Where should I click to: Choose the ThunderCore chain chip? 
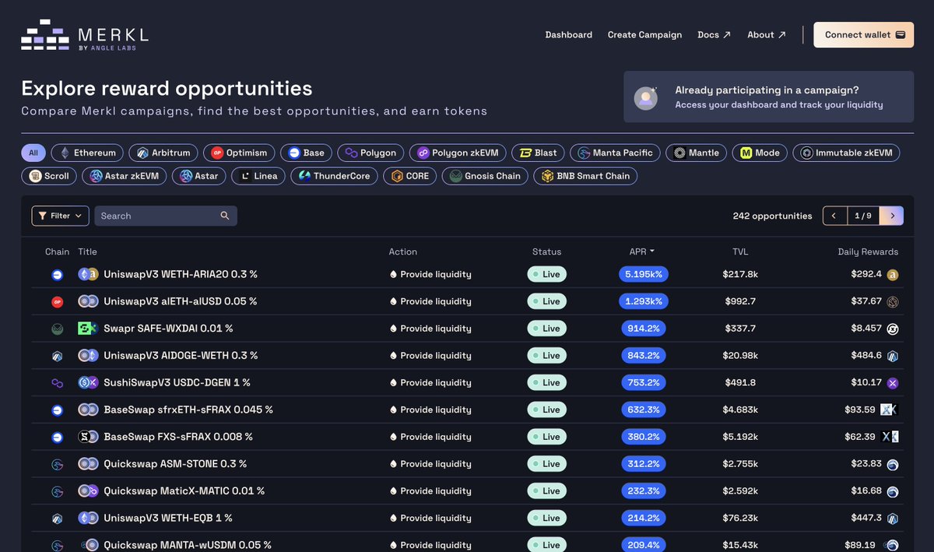pos(335,176)
